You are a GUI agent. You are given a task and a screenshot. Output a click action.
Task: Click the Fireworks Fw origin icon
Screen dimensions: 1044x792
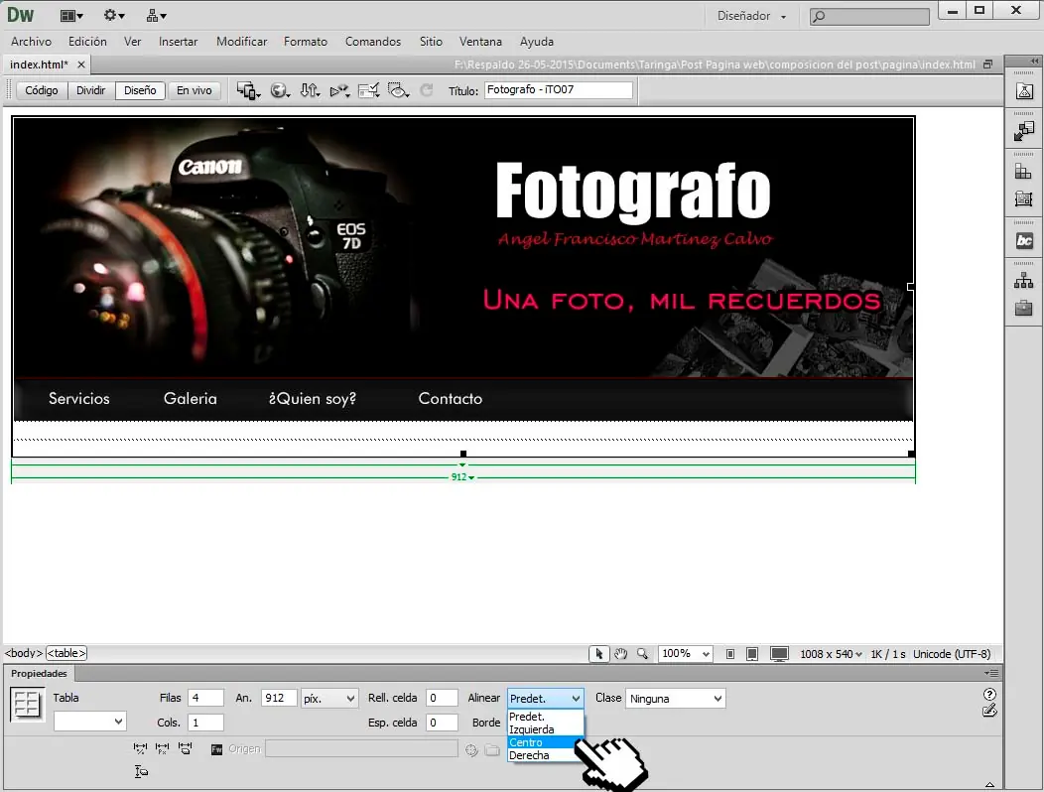pos(216,749)
